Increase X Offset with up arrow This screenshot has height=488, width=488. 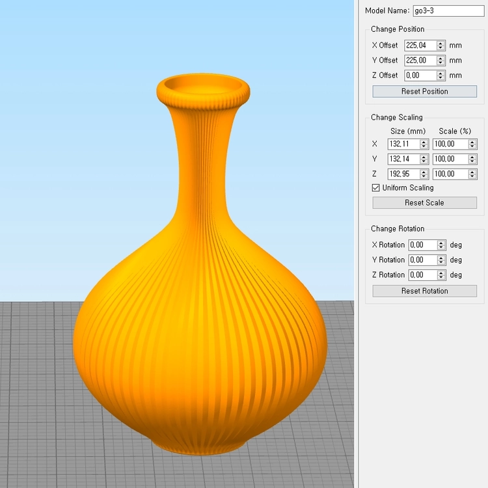pos(441,43)
